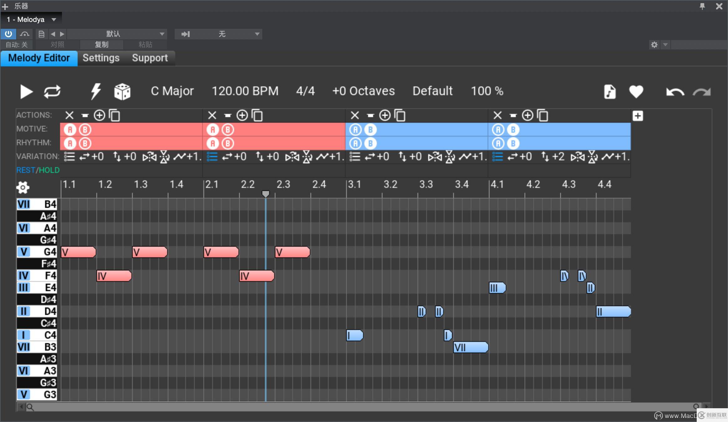Click bar 1 variation list icon
This screenshot has width=728, height=422.
coord(69,156)
